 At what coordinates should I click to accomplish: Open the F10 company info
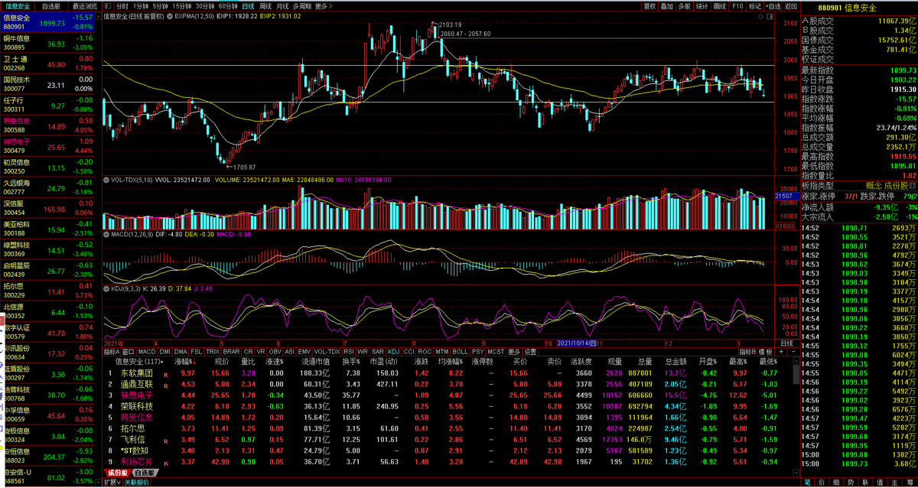click(737, 5)
